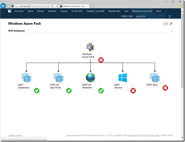Follow the help for this page link

coord(151,135)
